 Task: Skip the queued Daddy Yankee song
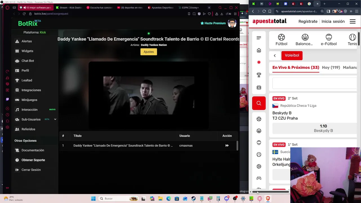click(x=227, y=145)
